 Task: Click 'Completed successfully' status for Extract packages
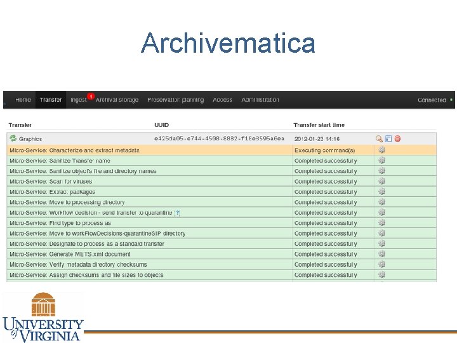click(326, 192)
